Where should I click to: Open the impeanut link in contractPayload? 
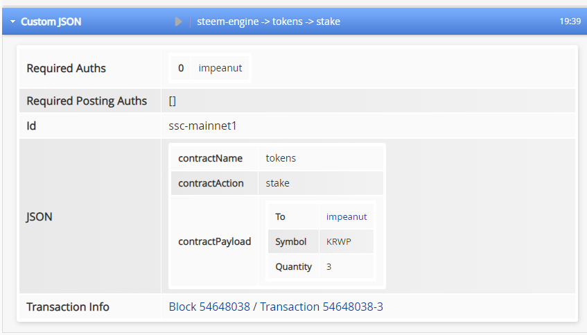click(x=347, y=217)
